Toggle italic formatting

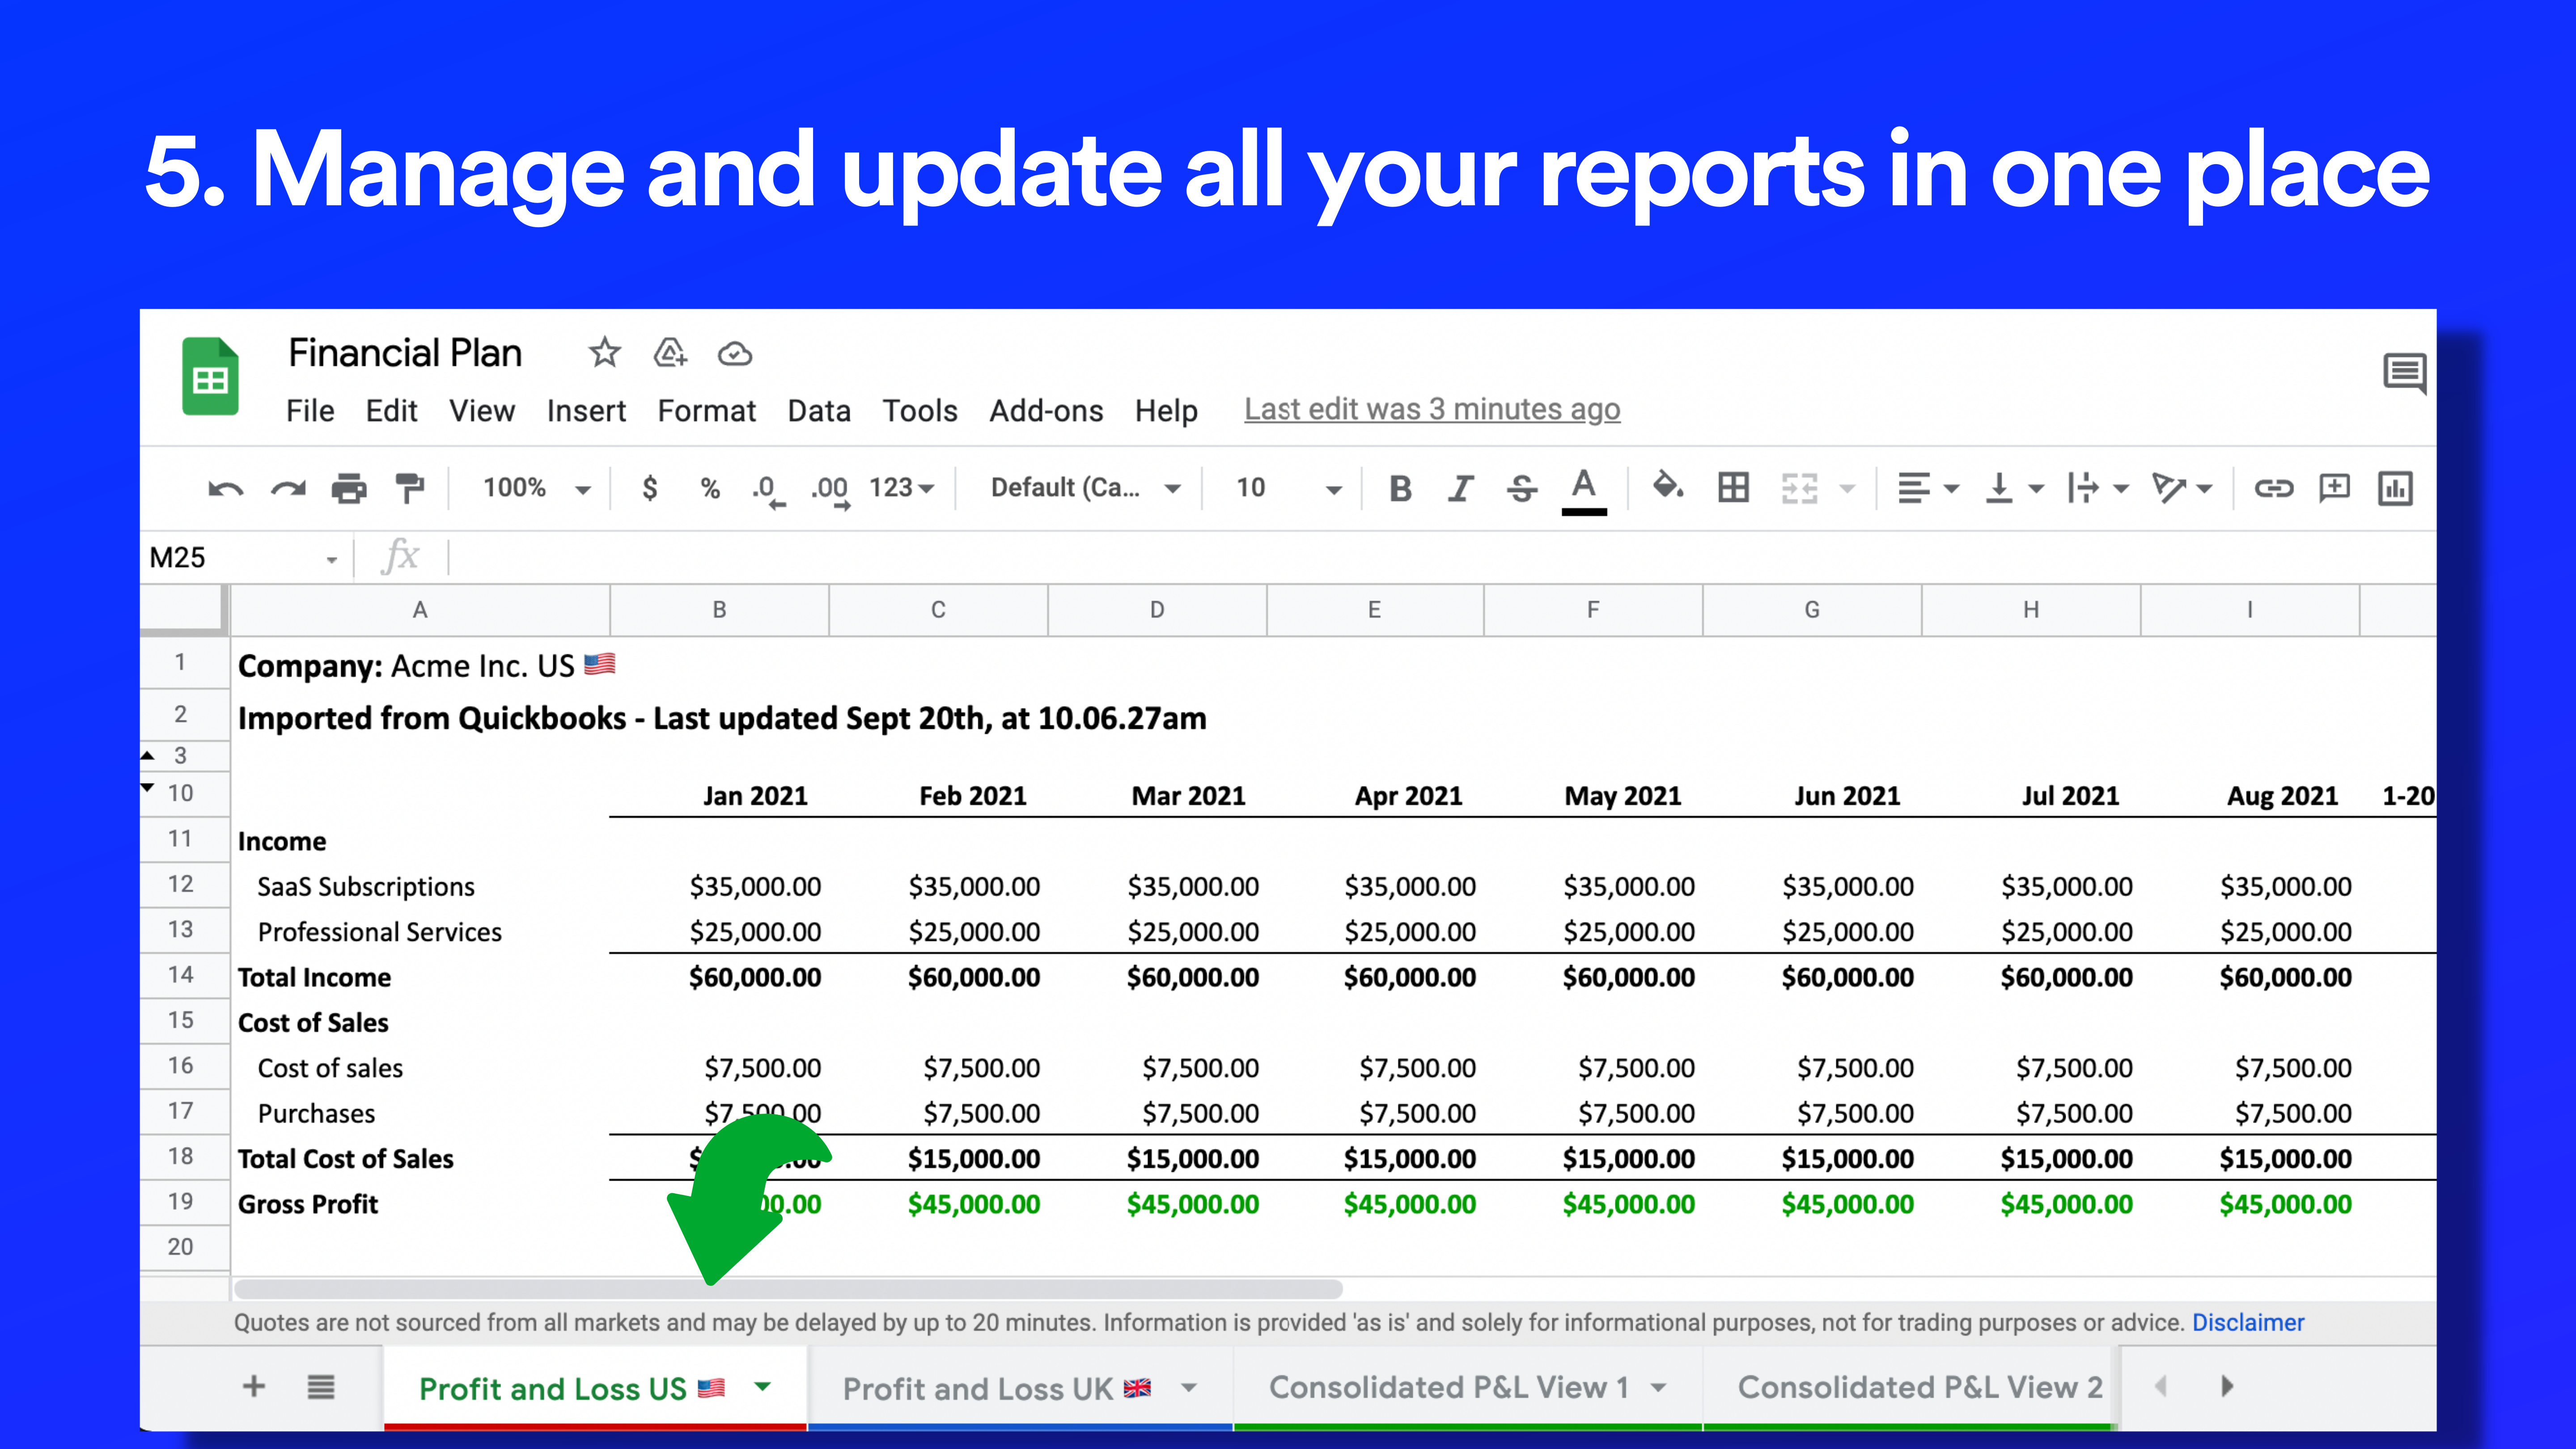coord(1461,488)
